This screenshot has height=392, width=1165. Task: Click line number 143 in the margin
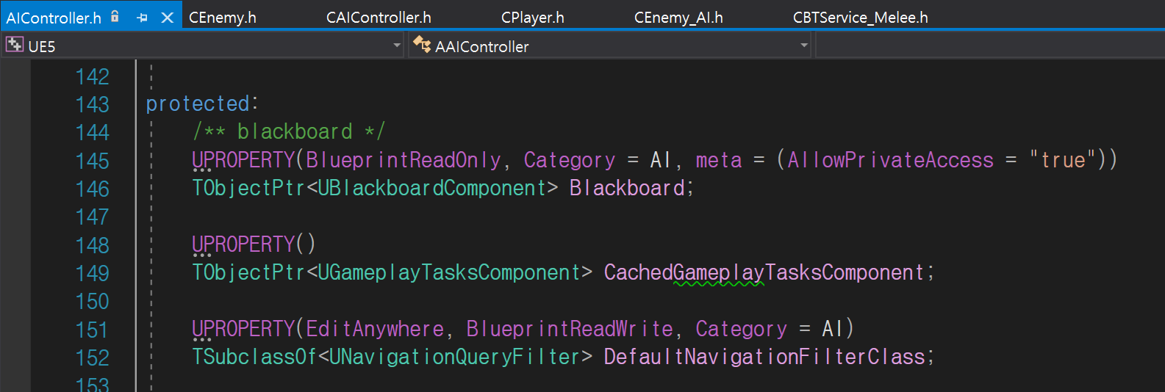[x=92, y=105]
